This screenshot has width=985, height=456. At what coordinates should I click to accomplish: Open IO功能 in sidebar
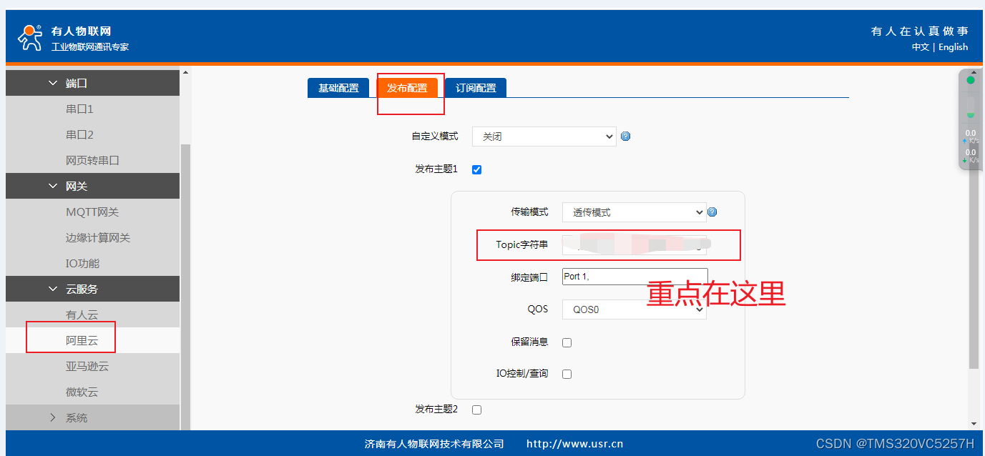tap(92, 263)
